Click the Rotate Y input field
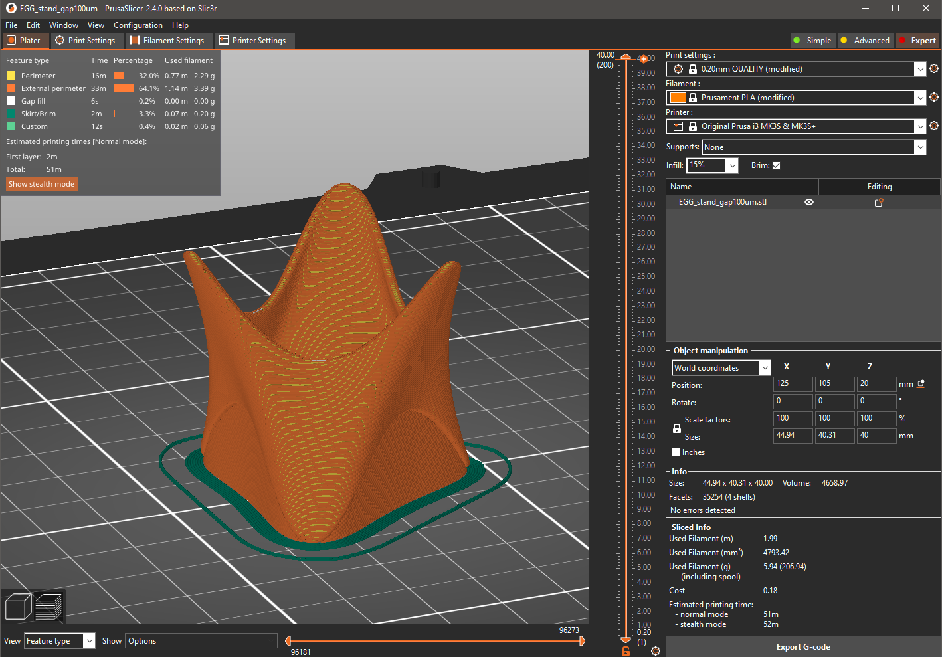 pyautogui.click(x=835, y=401)
